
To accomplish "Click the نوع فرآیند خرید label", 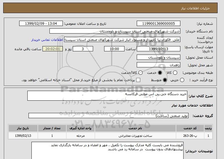I will 201,80.
